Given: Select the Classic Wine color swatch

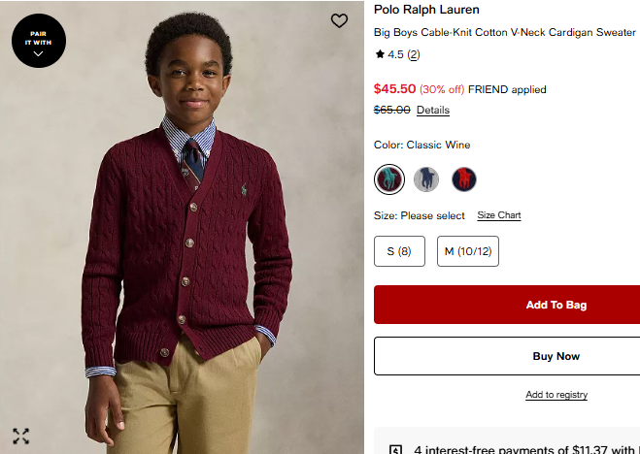Looking at the screenshot, I should coord(389,179).
